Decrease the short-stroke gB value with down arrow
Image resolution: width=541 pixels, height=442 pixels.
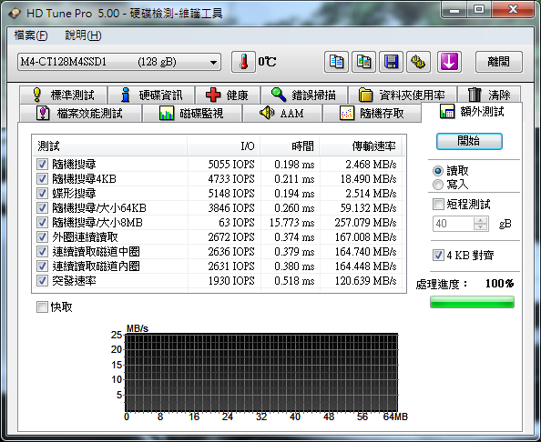coord(480,227)
